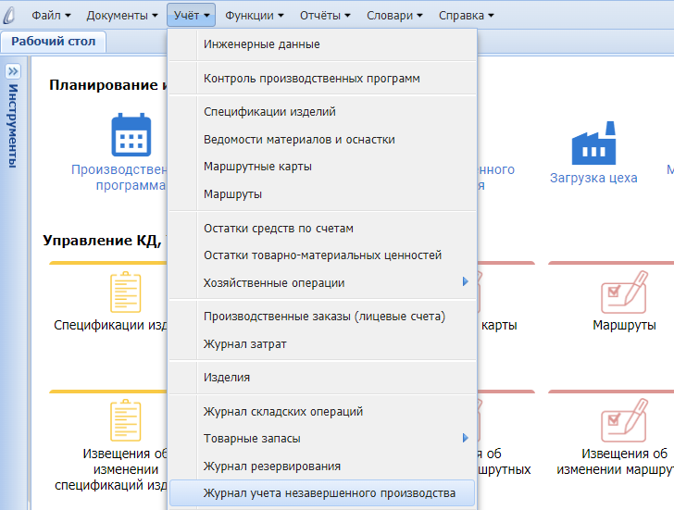
Task: Click the Загрузка цеха link
Action: pos(593,178)
